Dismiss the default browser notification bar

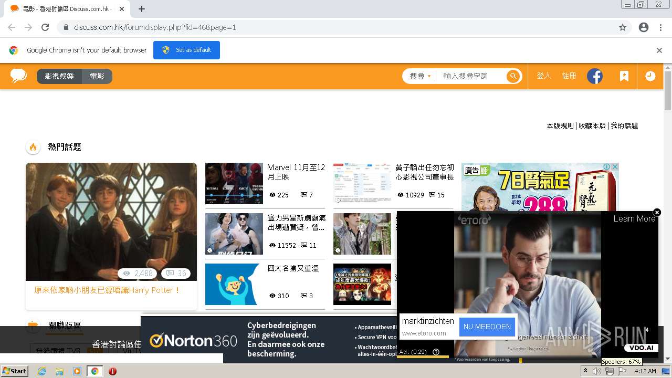click(x=659, y=50)
